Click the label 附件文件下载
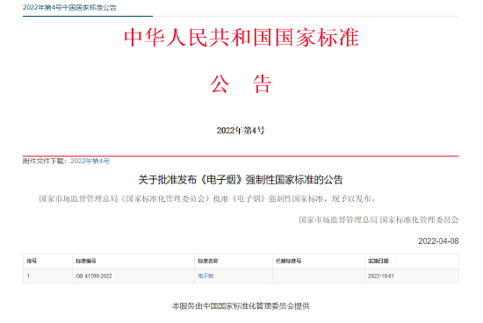The image size is (483, 323). coord(45,161)
